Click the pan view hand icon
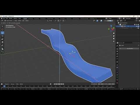 [113, 36]
